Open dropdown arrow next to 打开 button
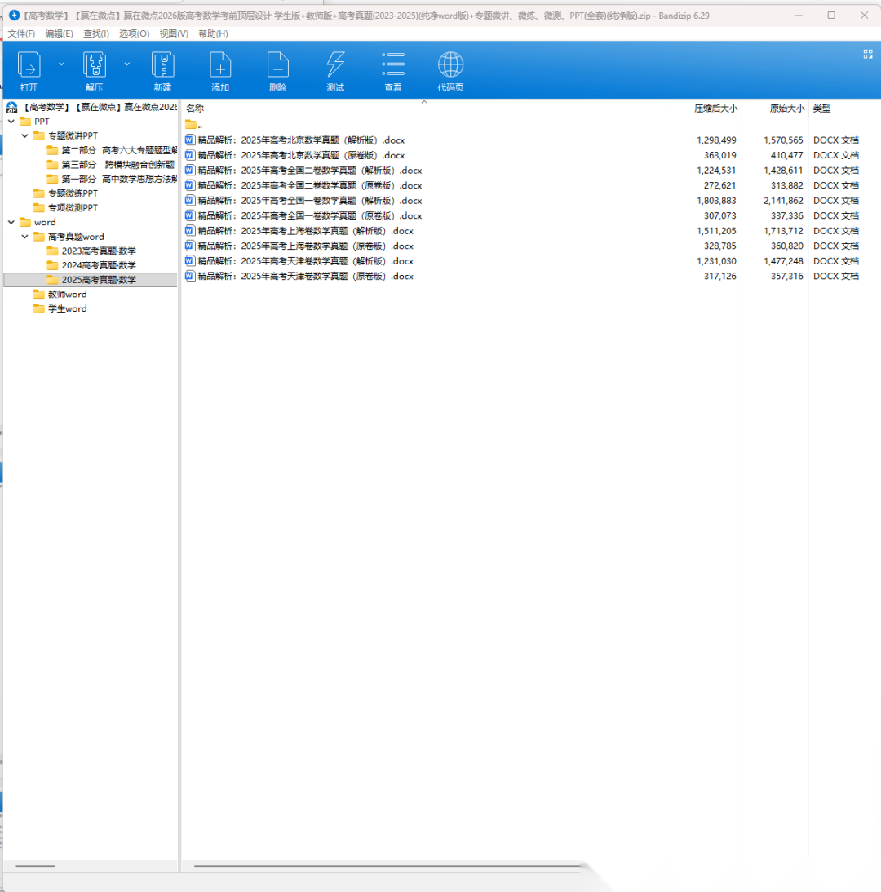The width and height of the screenshot is (881, 892). coord(61,63)
